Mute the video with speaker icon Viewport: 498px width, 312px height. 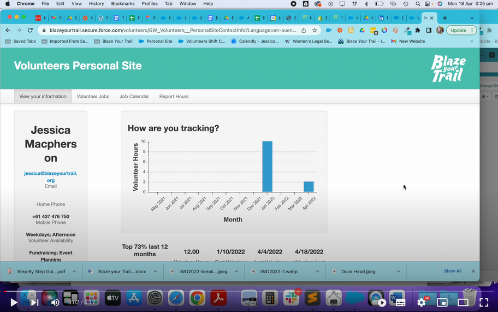[x=55, y=302]
